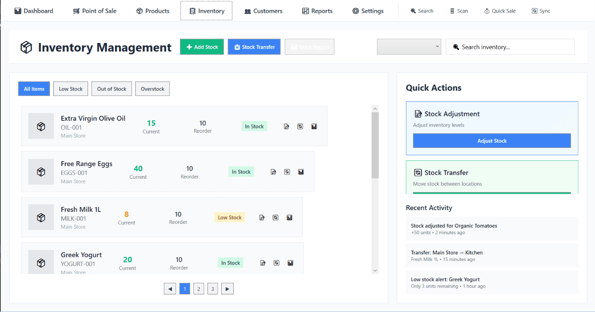Viewport: 595px width, 312px height.
Task: Click the Search inventory field
Action: [510, 47]
